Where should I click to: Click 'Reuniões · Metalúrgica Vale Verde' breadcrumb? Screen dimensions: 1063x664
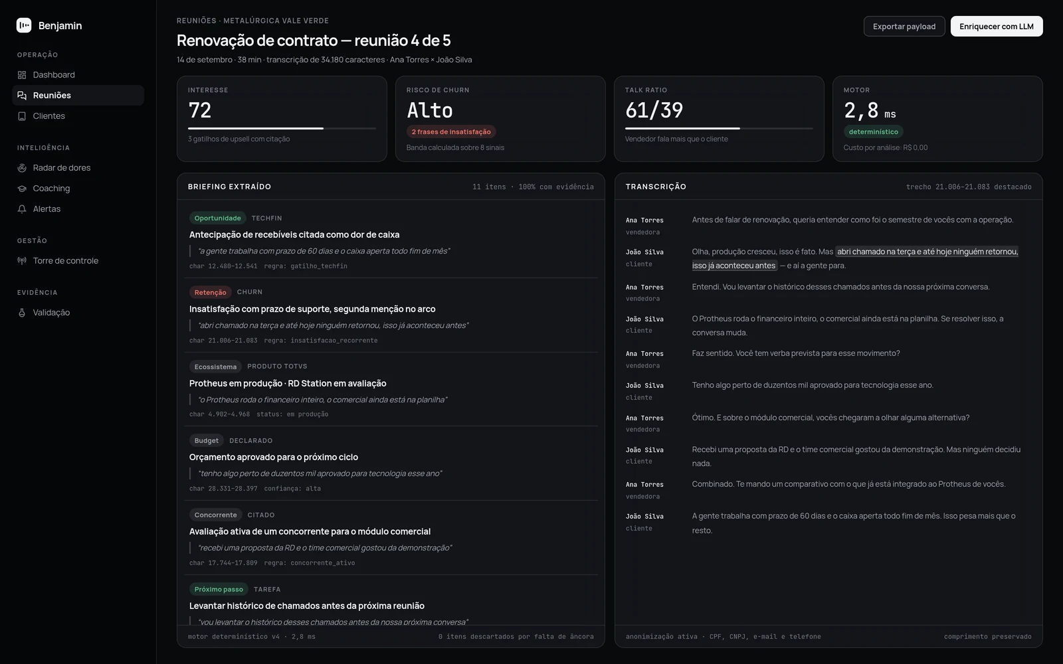[252, 21]
